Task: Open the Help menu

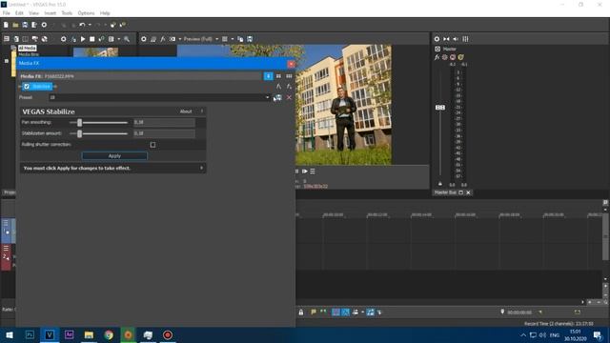Action: point(105,13)
